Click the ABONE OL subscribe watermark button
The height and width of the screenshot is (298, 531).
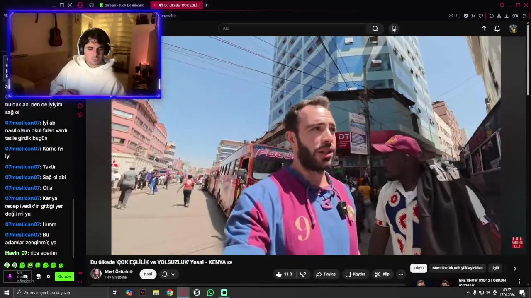pos(517,243)
